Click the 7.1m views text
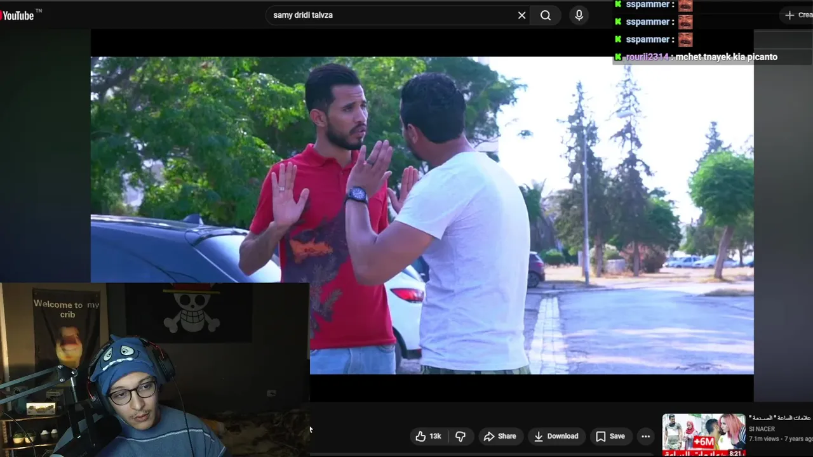813x457 pixels. 763,439
